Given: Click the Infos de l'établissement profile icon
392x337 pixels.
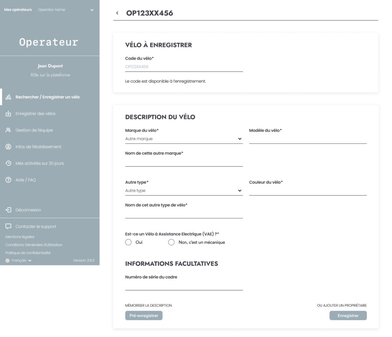Looking at the screenshot, I should [x=8, y=147].
